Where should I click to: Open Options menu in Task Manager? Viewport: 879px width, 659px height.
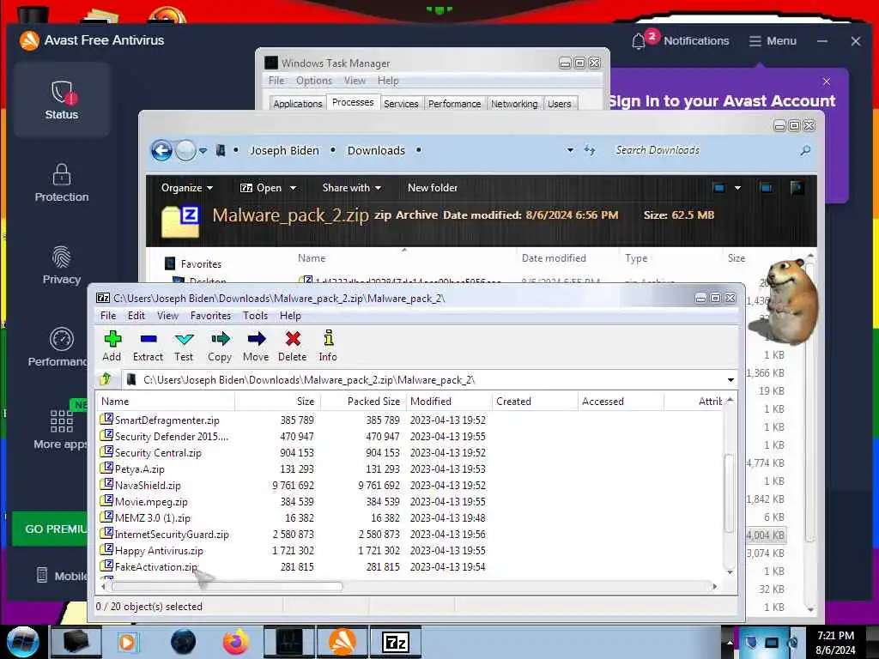click(314, 81)
